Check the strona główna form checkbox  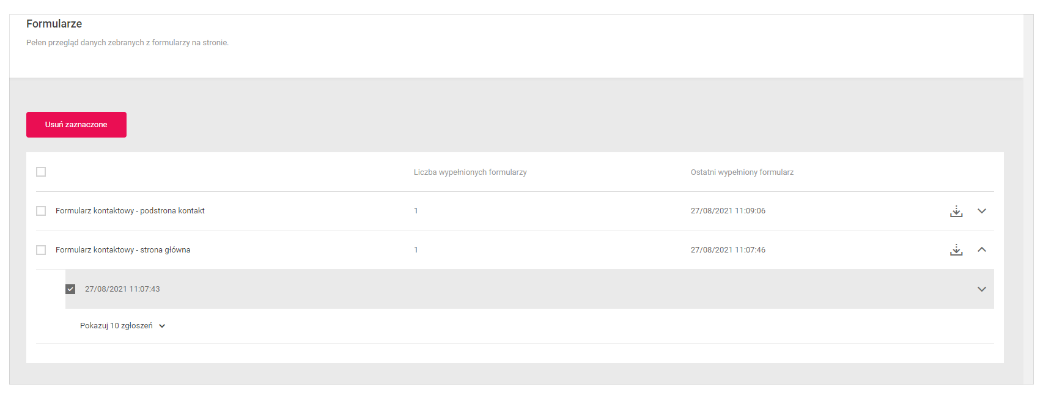tap(41, 250)
